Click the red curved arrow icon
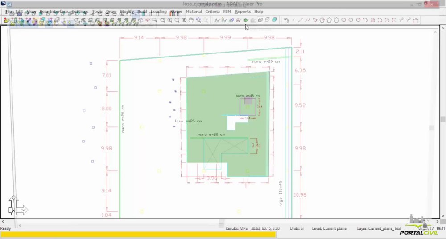The height and width of the screenshot is (239, 446). click(x=148, y=20)
